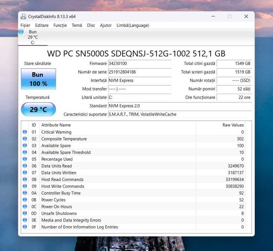
Task: Click the Interfață field NVM Express
Action: point(140,80)
